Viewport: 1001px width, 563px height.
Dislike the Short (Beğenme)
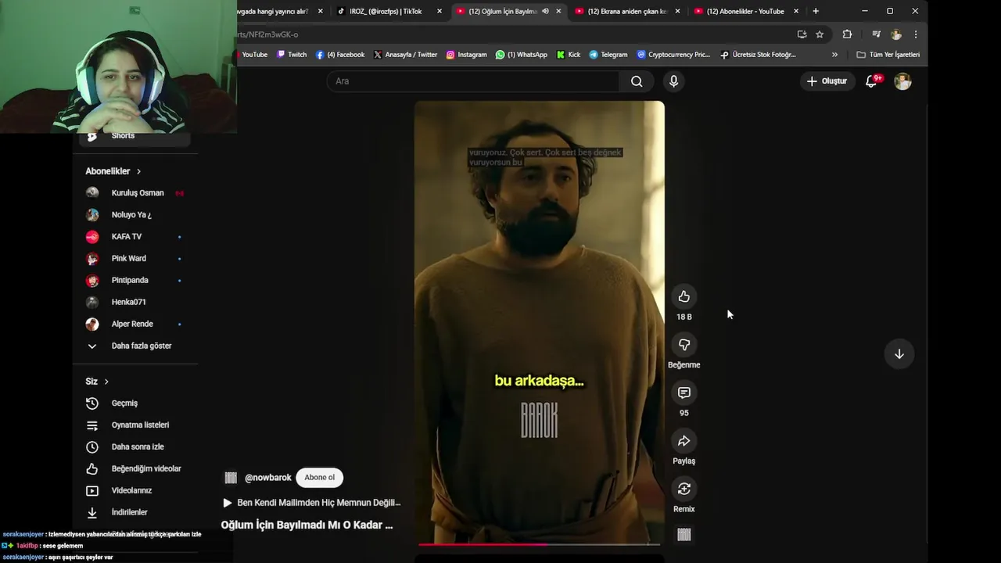pyautogui.click(x=684, y=345)
